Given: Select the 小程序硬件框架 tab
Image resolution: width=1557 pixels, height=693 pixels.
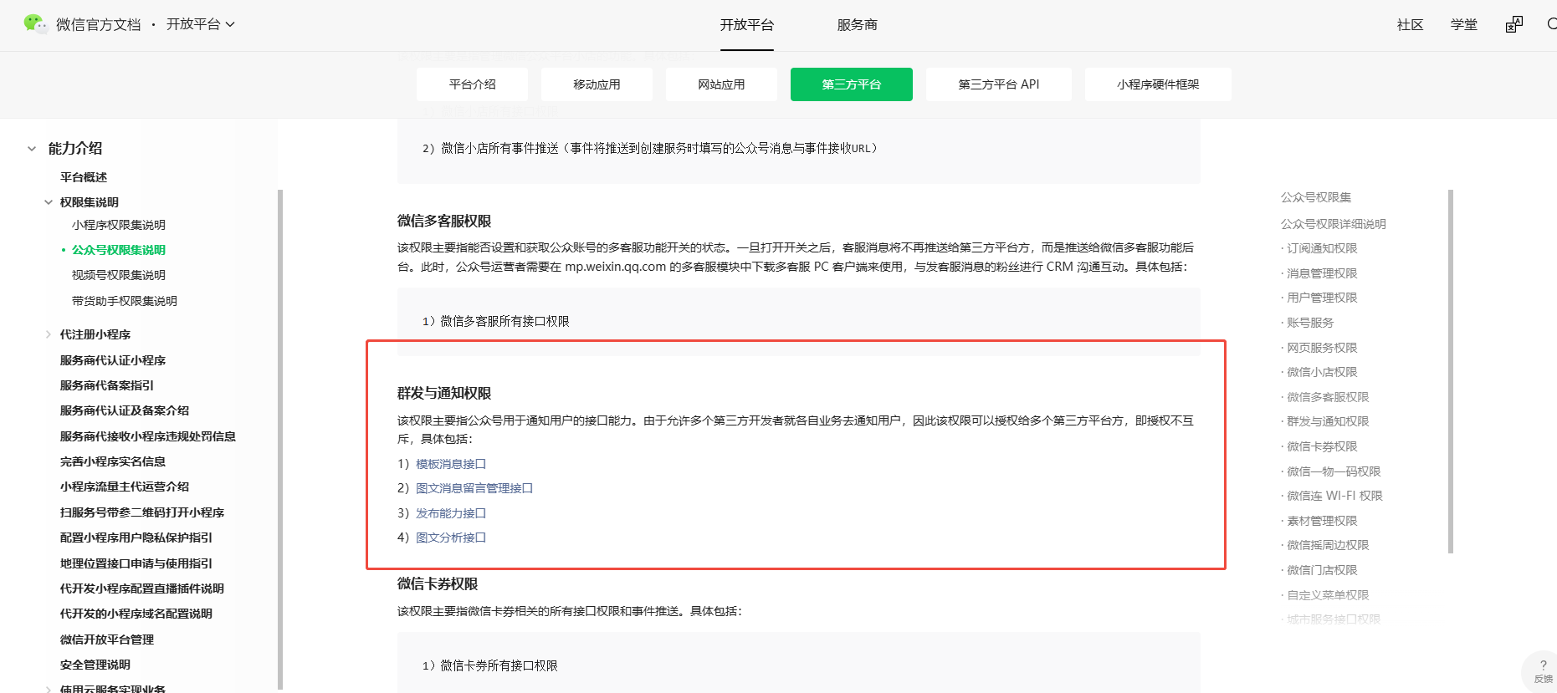Looking at the screenshot, I should (x=1158, y=84).
